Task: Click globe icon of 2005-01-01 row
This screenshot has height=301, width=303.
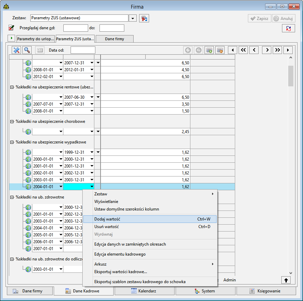Action: [28, 235]
